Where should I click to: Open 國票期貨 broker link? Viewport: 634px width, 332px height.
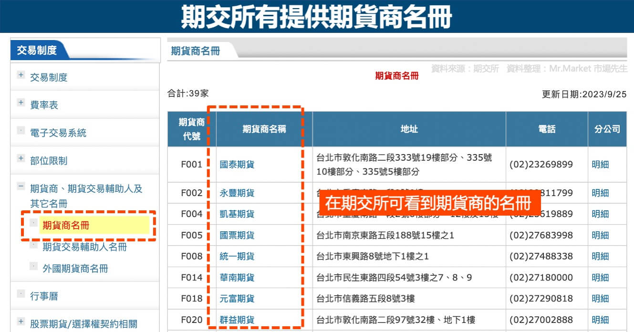237,235
